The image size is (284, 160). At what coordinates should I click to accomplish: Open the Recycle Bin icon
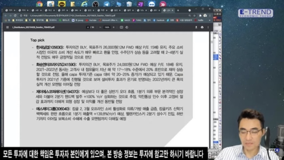129,4
